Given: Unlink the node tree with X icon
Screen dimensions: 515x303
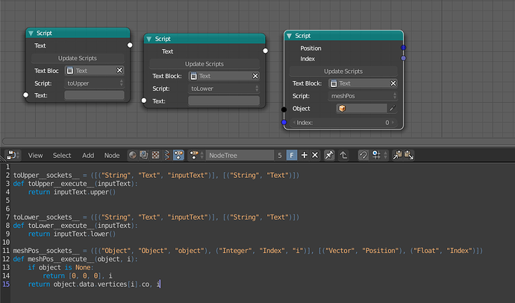Looking at the screenshot, I should 315,155.
